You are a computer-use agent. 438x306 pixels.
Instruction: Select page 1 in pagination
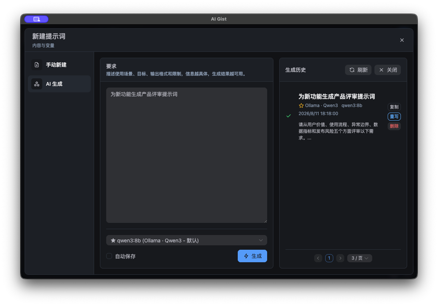point(329,258)
